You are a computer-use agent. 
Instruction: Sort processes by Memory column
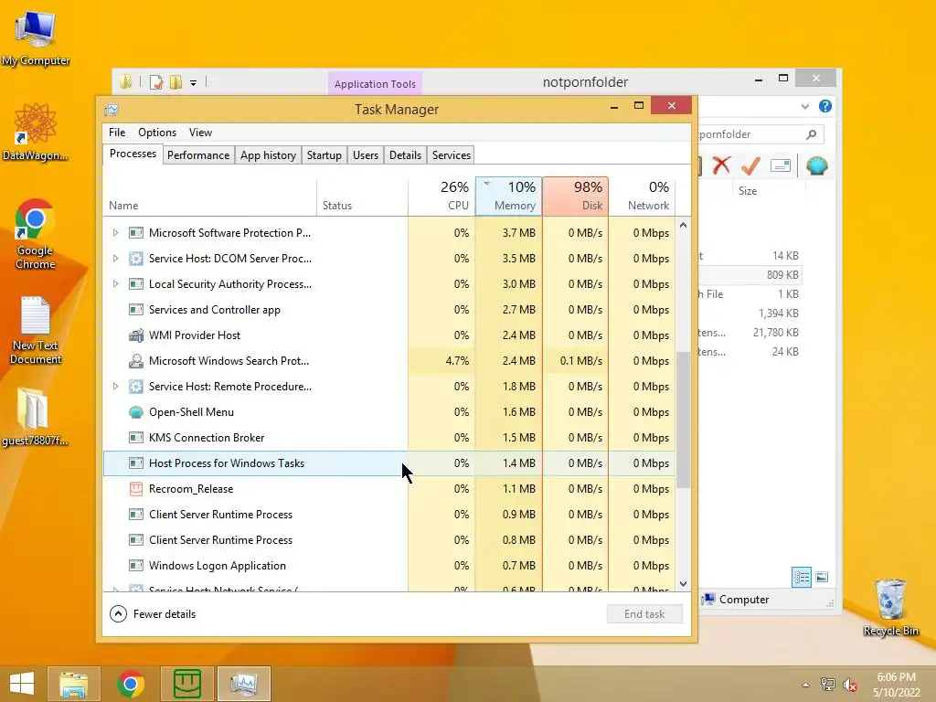tap(508, 196)
